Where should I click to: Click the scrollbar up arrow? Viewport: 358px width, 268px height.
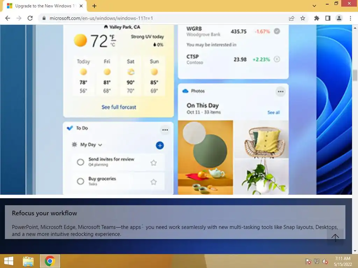(355, 28)
